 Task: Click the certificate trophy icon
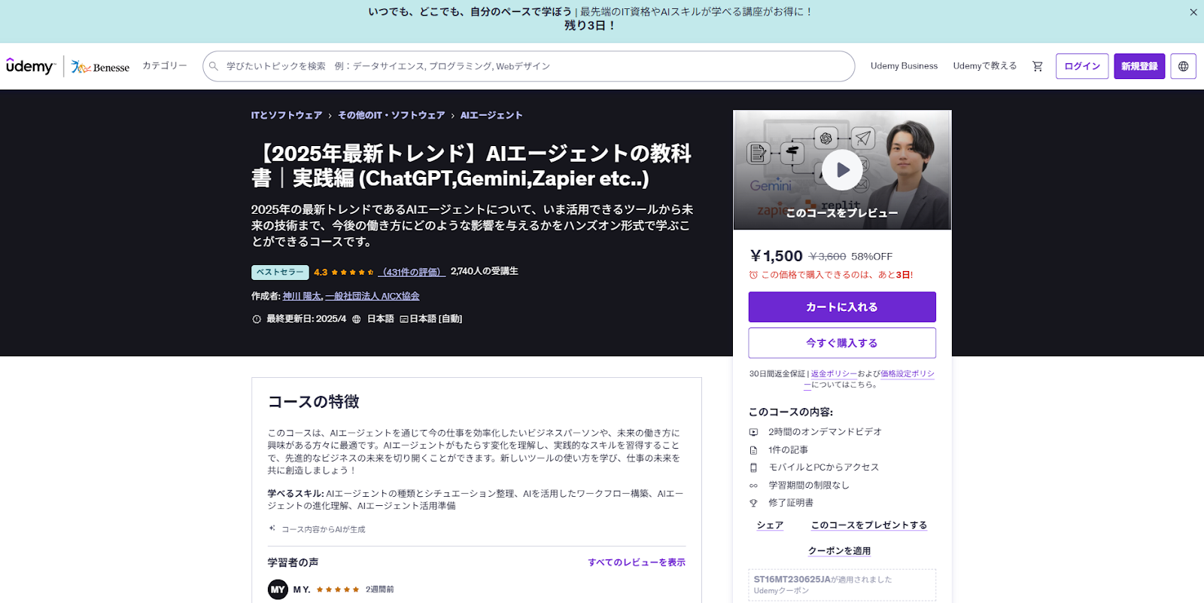753,503
